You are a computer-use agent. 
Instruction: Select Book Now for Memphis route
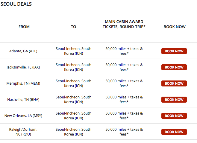click(x=174, y=83)
